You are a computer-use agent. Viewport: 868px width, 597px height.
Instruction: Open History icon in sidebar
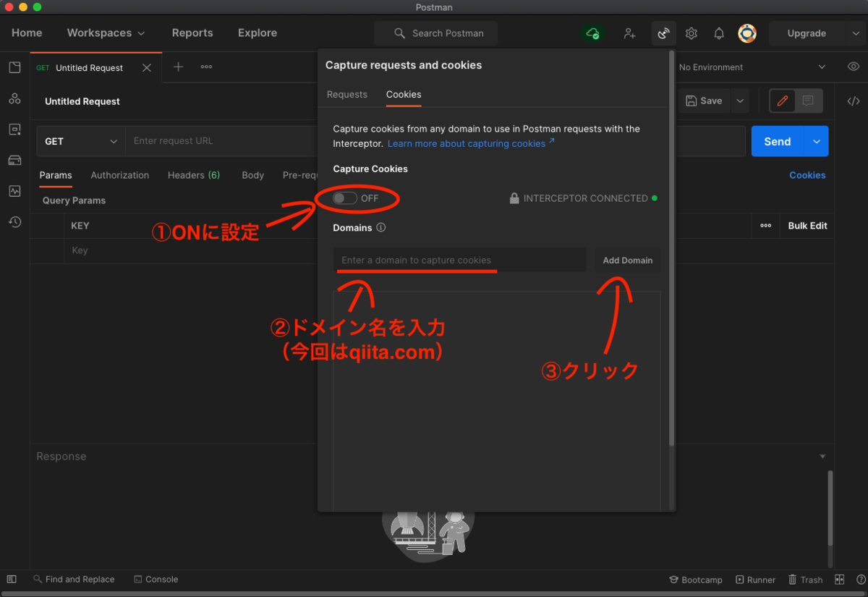14,222
